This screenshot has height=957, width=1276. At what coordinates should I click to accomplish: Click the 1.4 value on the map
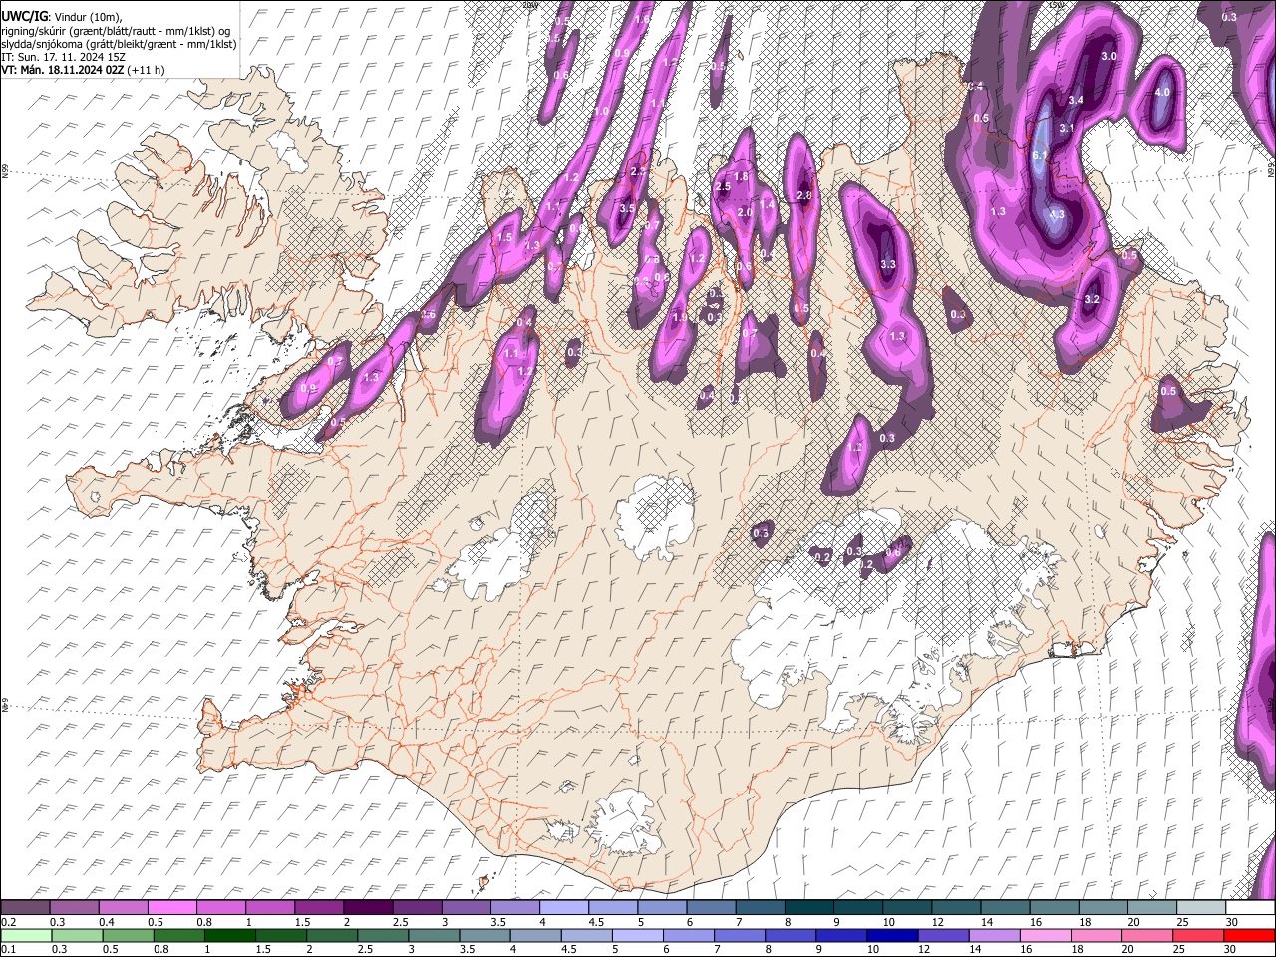click(767, 203)
